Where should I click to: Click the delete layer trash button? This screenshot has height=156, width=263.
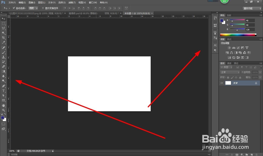coord(256,155)
